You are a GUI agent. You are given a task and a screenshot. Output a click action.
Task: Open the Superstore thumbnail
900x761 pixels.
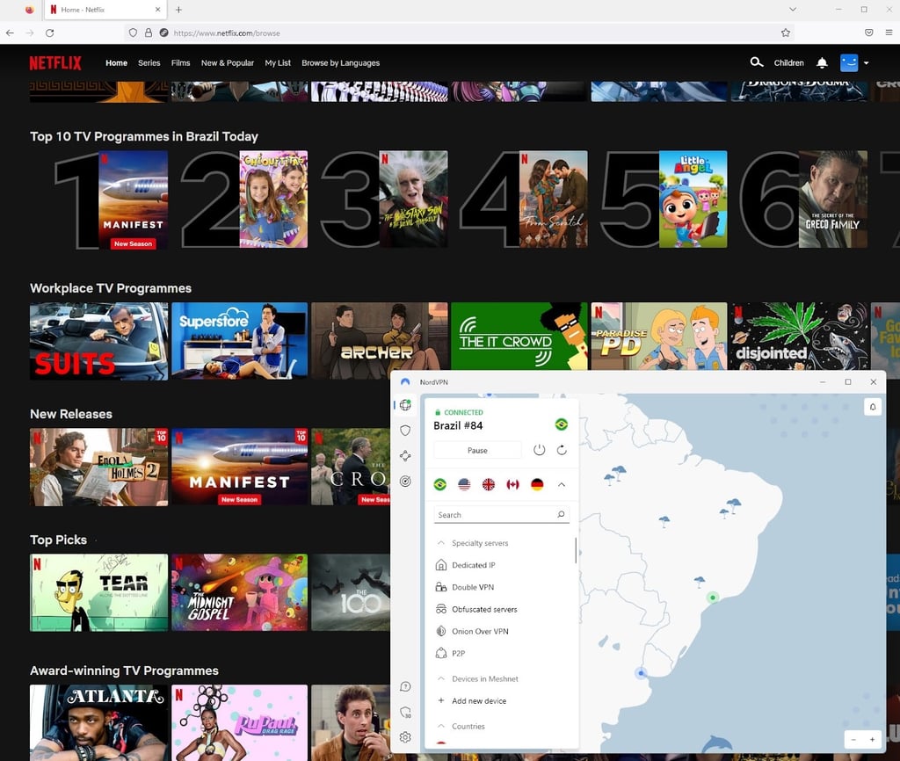click(239, 341)
